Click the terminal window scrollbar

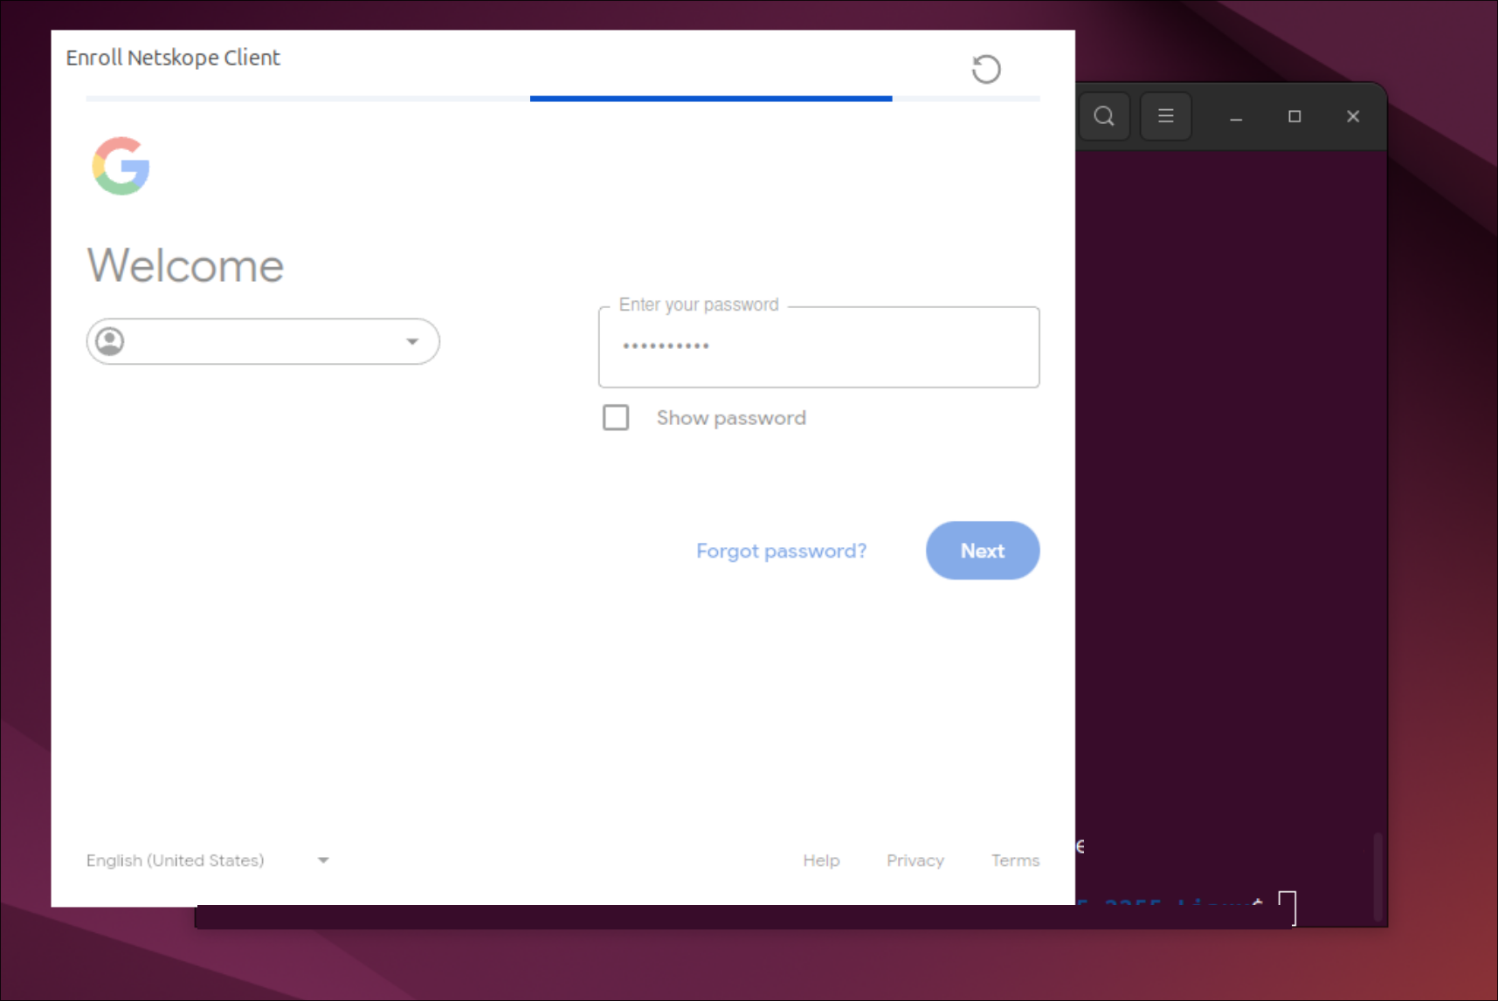pyautogui.click(x=1377, y=876)
